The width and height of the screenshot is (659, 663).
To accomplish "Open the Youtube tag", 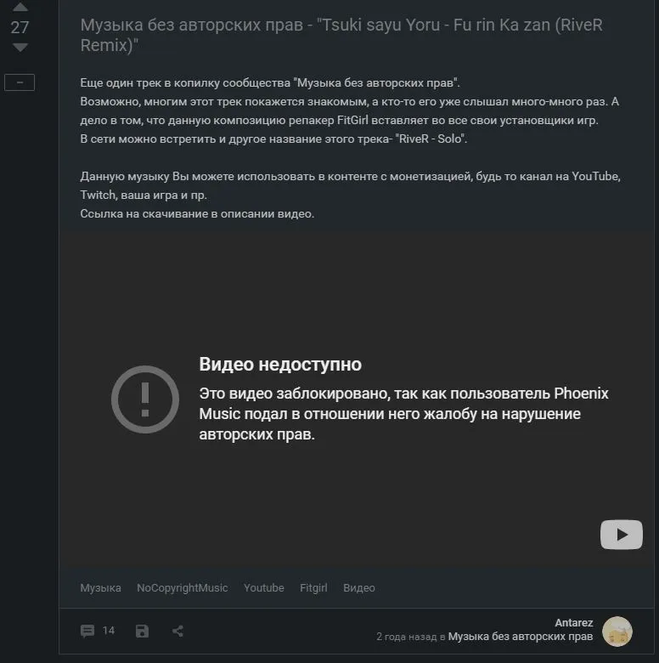I will click(263, 587).
